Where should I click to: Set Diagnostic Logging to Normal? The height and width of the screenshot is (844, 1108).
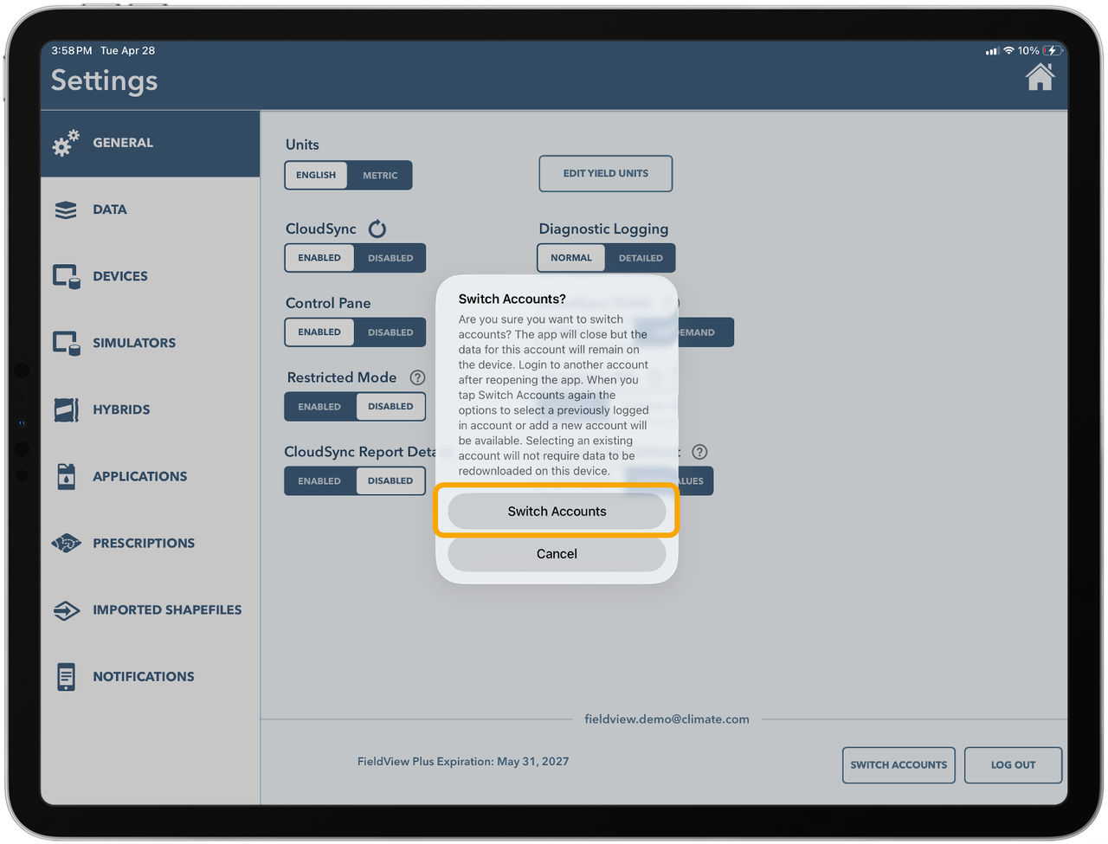[571, 258]
